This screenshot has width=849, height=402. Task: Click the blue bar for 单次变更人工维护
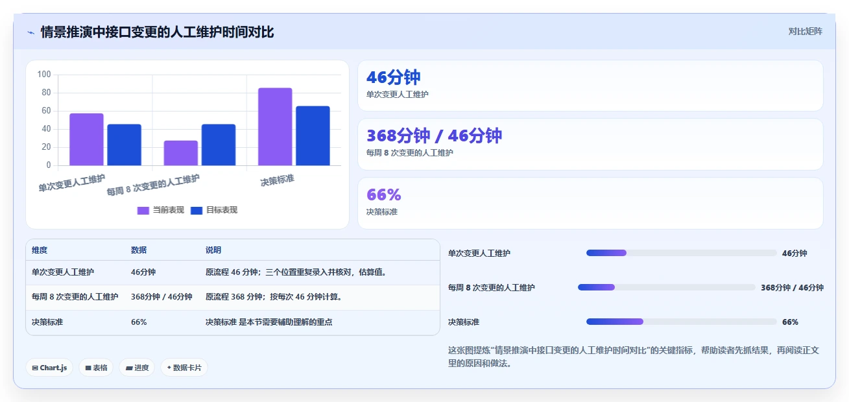(124, 145)
